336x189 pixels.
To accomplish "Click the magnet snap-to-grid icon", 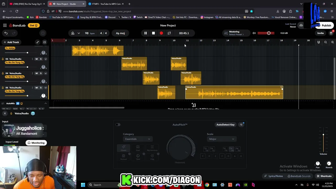I will 318,42.
